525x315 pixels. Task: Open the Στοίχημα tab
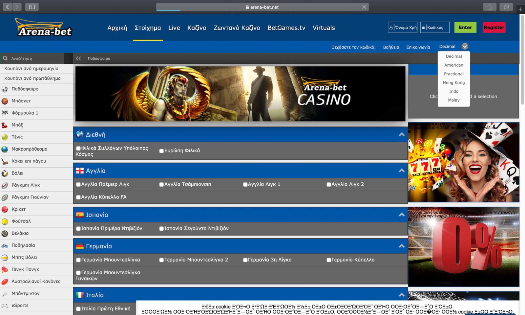tap(148, 28)
